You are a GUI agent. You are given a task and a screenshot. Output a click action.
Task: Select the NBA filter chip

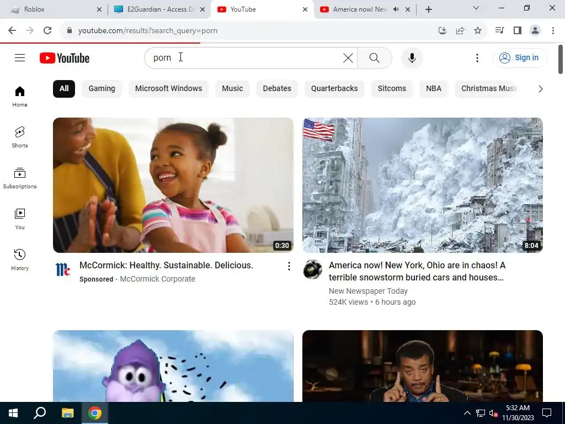click(x=434, y=89)
